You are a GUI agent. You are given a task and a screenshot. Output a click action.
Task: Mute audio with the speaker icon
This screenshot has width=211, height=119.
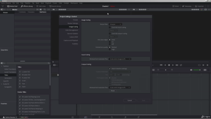tap(191, 70)
